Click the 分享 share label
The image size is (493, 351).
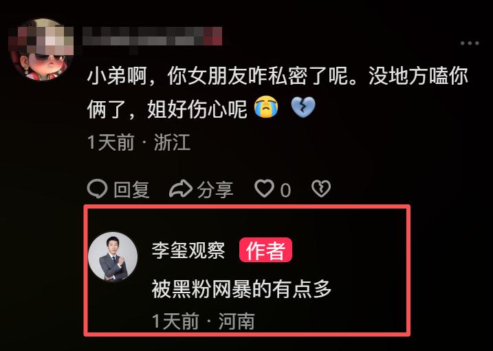pos(215,190)
